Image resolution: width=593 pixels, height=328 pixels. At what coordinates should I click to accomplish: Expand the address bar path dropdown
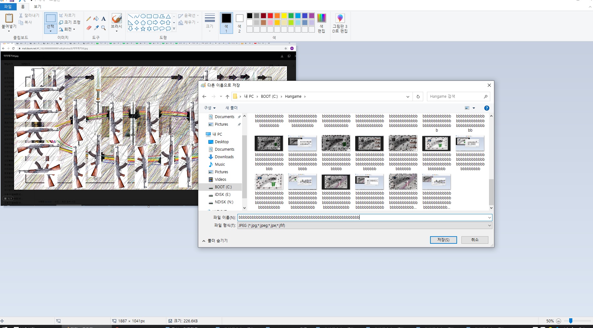408,96
